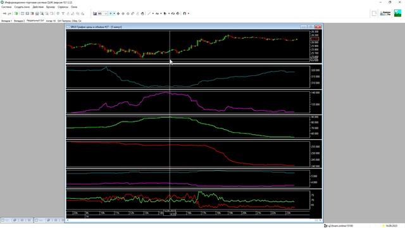405x228 pixels.
Task: Select the pencil drawing tool
Action: [133, 13]
